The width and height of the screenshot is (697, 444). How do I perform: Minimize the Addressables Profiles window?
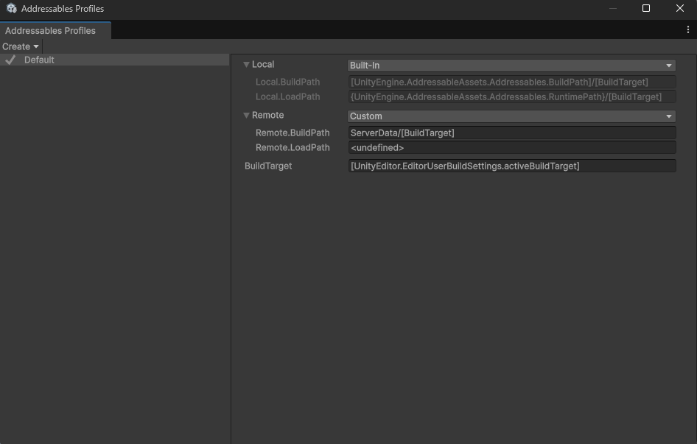612,8
